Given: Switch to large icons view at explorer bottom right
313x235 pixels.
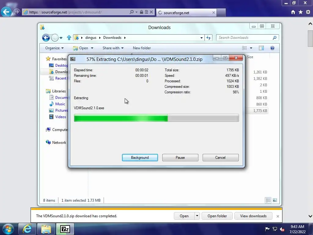Looking at the screenshot, I should tap(275, 200).
